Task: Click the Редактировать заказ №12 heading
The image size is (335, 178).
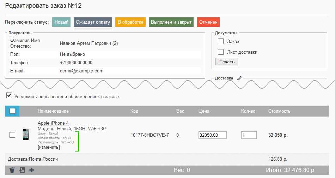Action: (x=43, y=6)
